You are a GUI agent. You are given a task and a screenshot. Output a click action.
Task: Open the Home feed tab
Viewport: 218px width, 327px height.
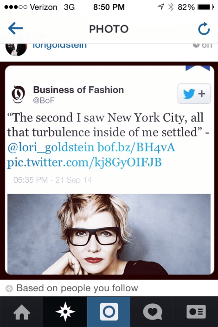[22, 312]
